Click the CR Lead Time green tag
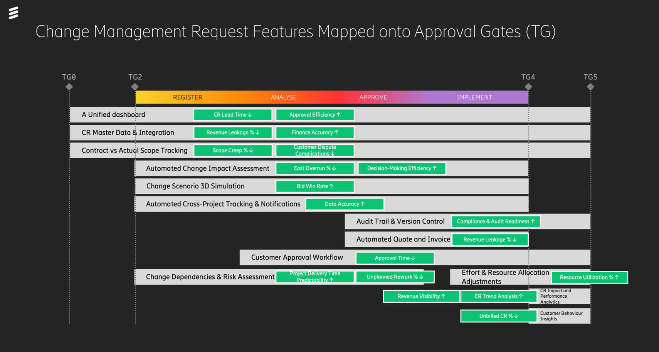Viewport: 659px width, 352px height. pyautogui.click(x=233, y=115)
